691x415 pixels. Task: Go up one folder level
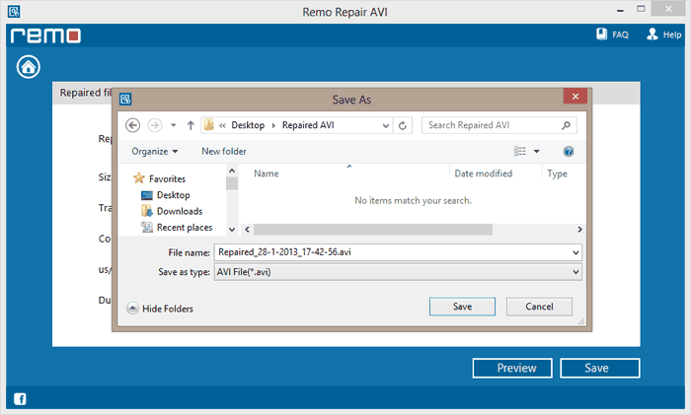click(191, 125)
